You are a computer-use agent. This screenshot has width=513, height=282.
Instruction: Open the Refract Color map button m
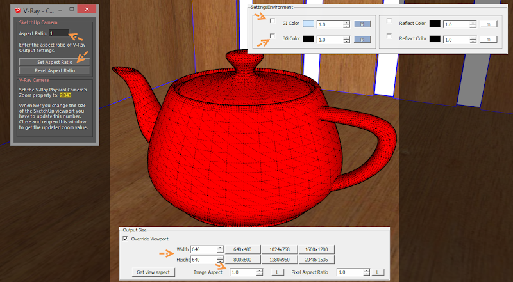click(x=489, y=40)
